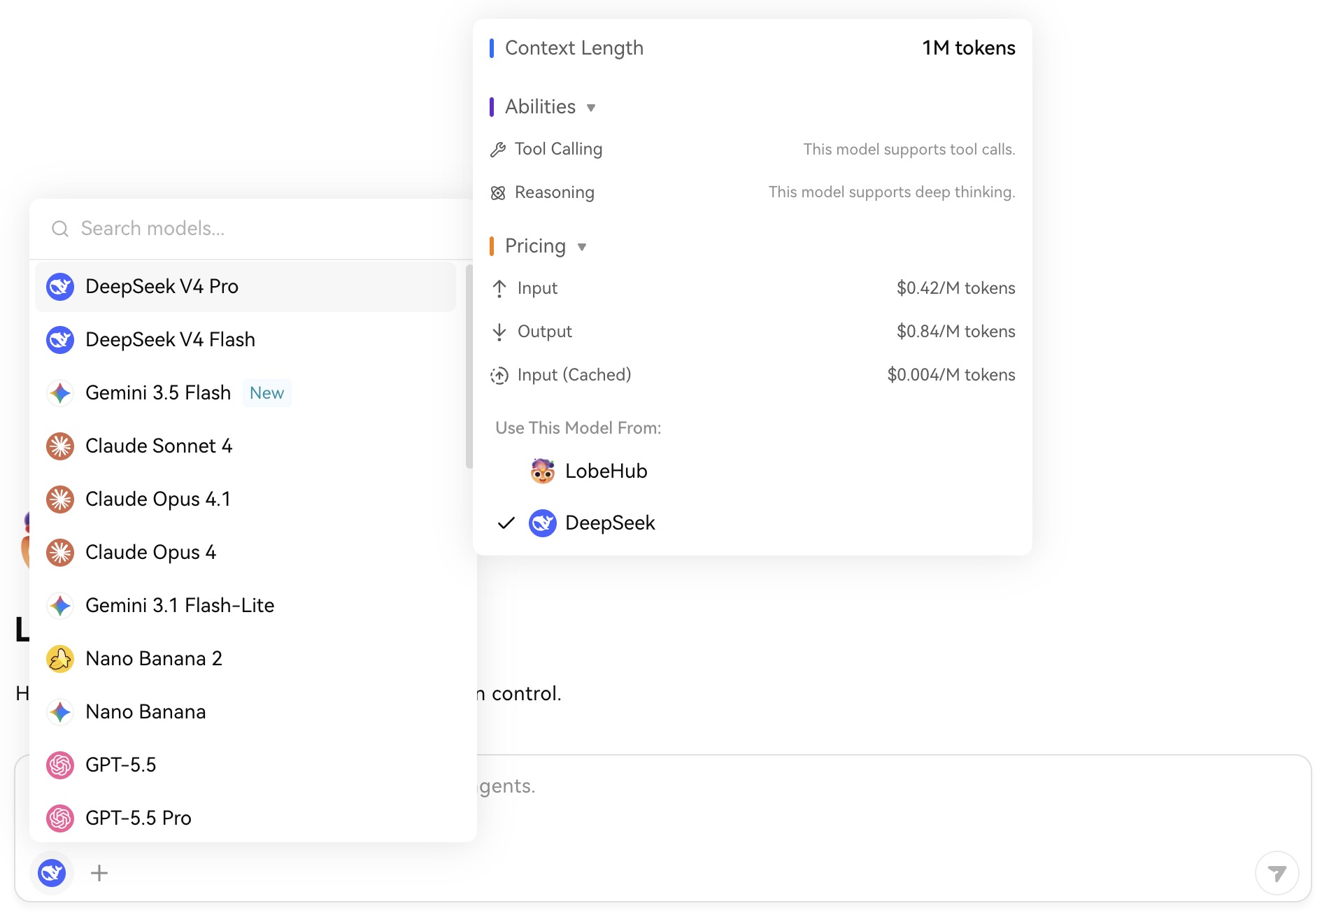Click the send arrow button
The width and height of the screenshot is (1322, 915).
[1277, 873]
